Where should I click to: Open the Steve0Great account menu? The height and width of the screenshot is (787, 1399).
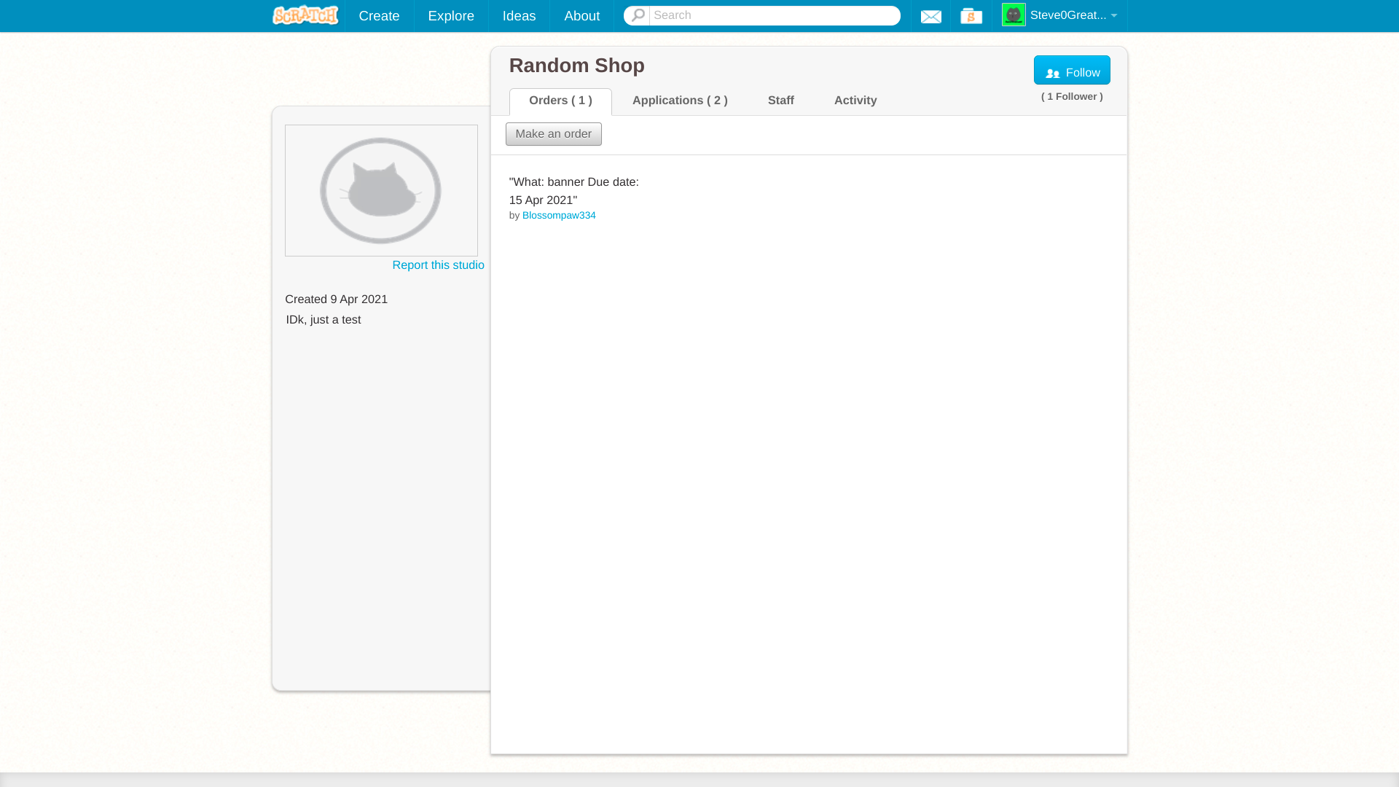pos(1068,15)
